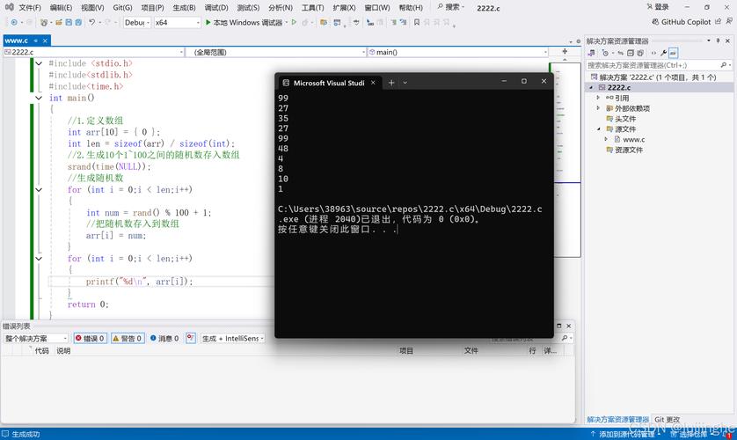The height and width of the screenshot is (440, 737).
Task: Click show all files icon
Action: click(x=640, y=53)
